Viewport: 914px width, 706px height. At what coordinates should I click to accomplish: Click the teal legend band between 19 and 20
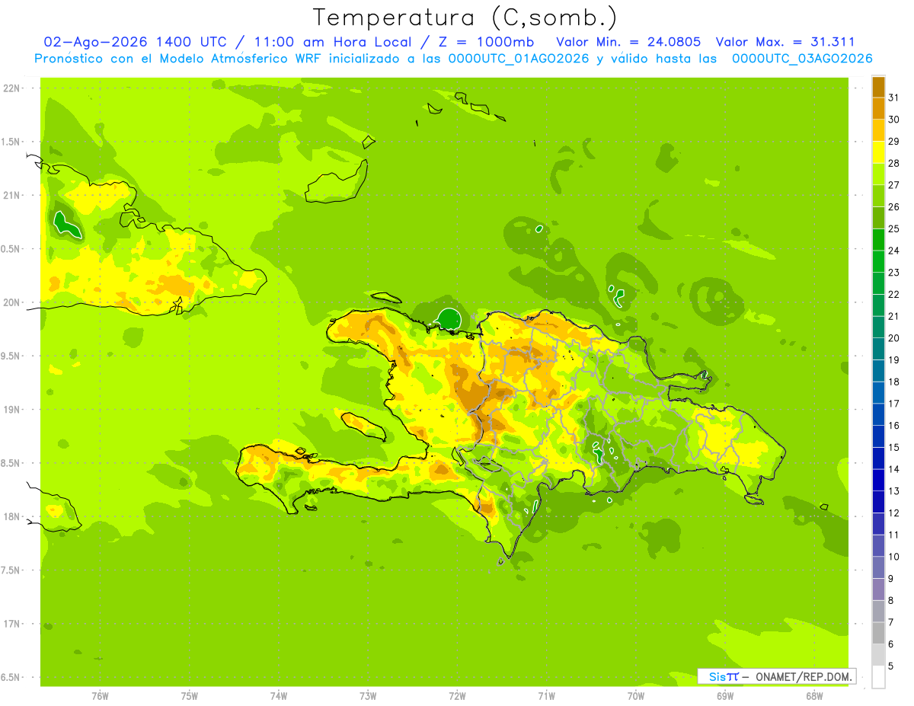(878, 349)
